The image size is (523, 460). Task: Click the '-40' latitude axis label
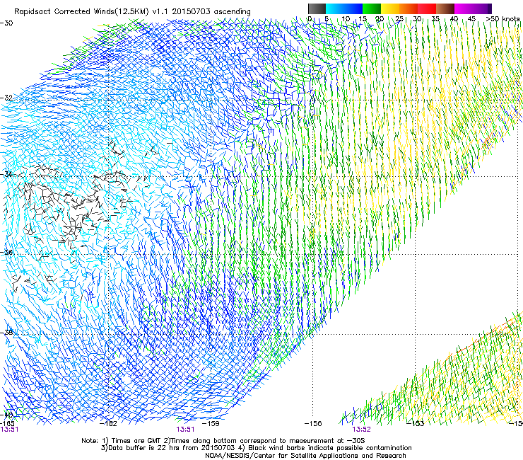pyautogui.click(x=6, y=415)
